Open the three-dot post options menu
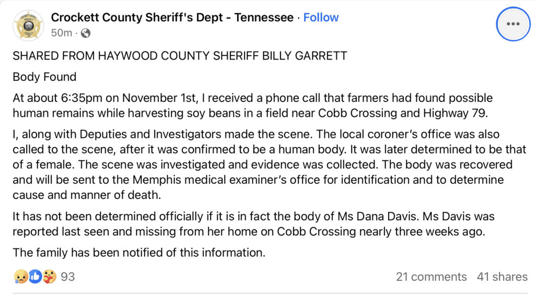Image resolution: width=535 pixels, height=297 pixels. 513,24
